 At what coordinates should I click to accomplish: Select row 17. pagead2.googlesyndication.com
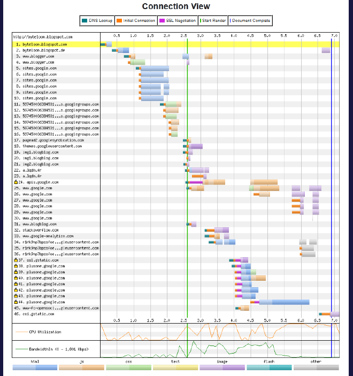click(176, 140)
